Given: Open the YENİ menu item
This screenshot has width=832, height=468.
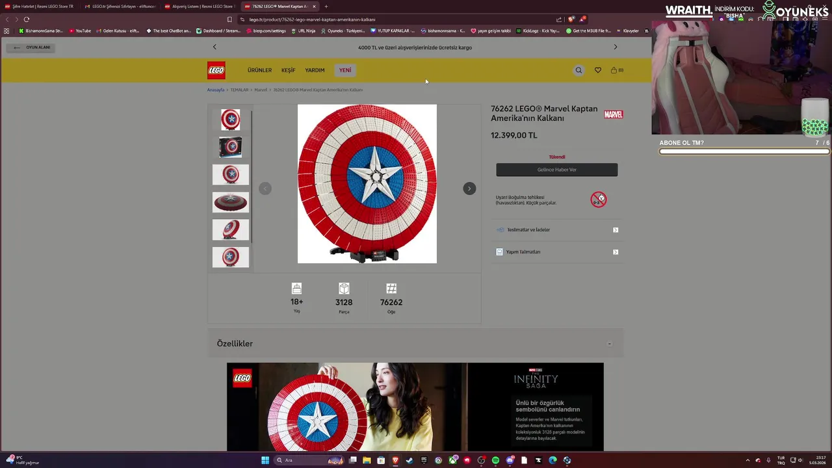Looking at the screenshot, I should tap(345, 70).
